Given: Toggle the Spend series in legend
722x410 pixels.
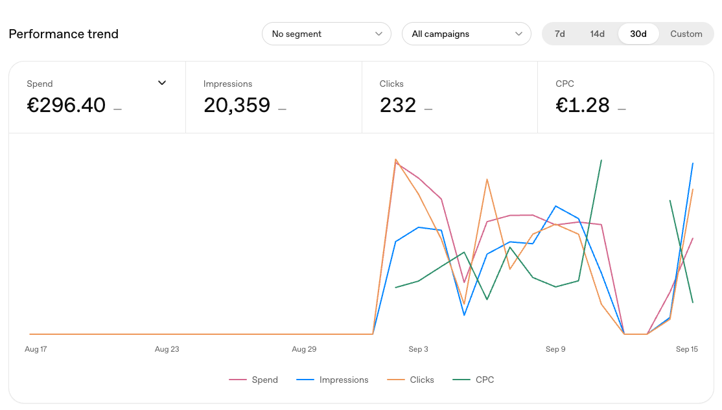Looking at the screenshot, I should 253,380.
